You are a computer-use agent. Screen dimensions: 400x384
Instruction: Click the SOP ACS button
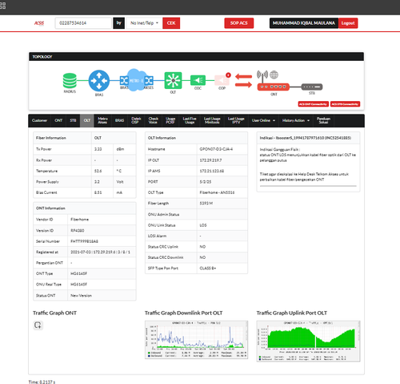tap(239, 23)
